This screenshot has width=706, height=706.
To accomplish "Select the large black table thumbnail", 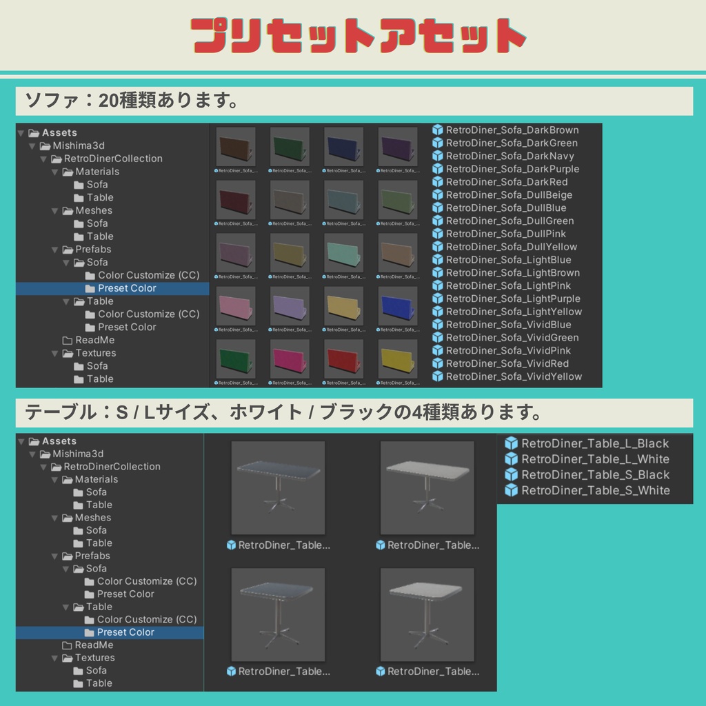I will (x=279, y=487).
